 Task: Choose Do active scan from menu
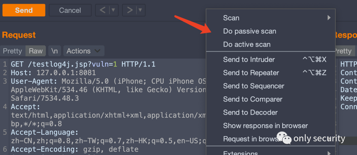pyautogui.click(x=247, y=45)
